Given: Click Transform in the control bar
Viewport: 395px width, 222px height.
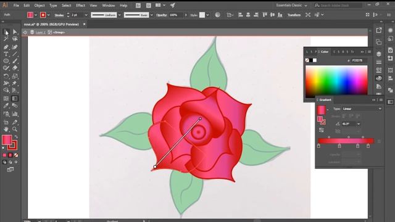Looking at the screenshot, I should (x=294, y=15).
